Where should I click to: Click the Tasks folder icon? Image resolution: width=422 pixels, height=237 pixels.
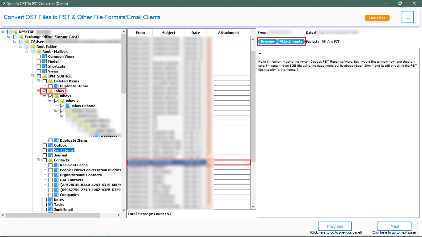[x=50, y=205]
